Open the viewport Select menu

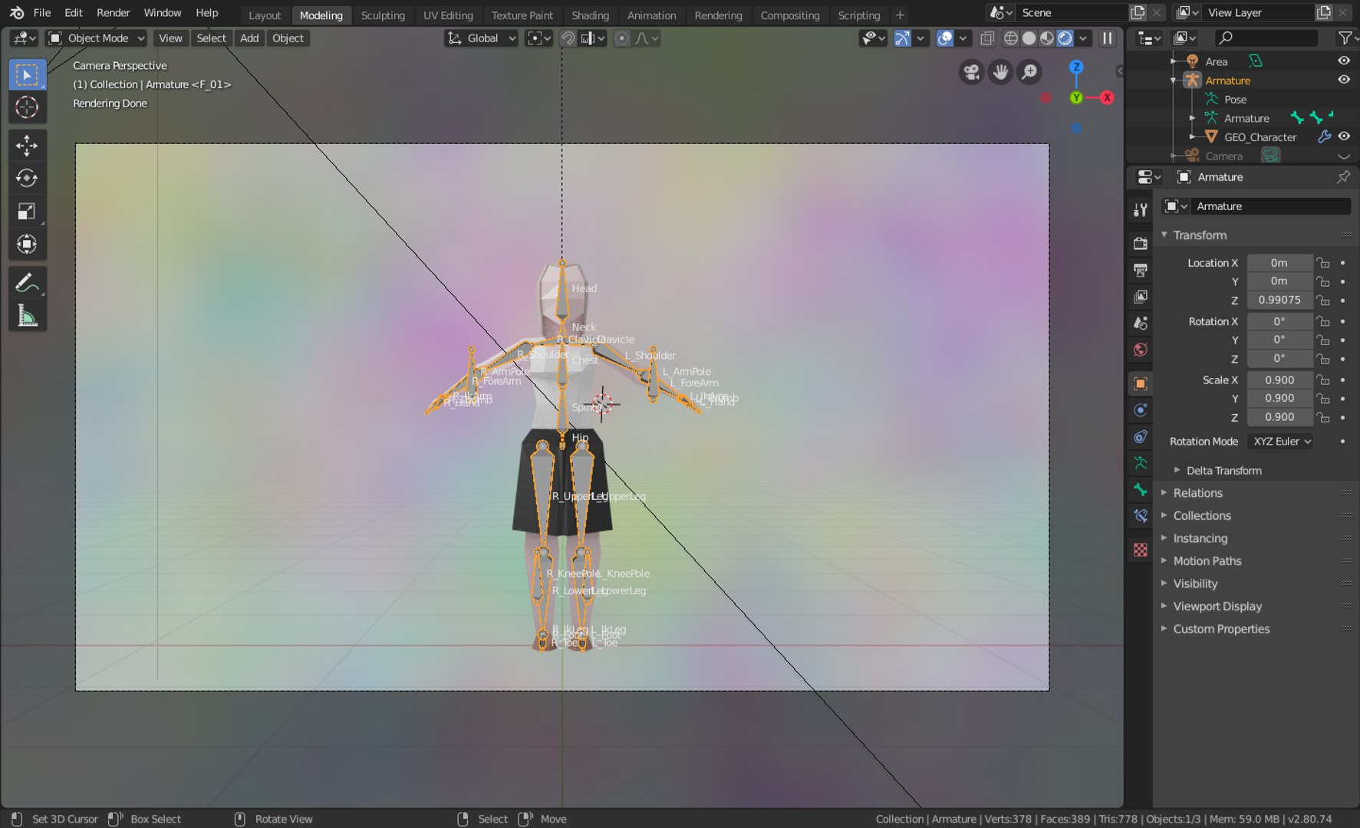(x=211, y=38)
